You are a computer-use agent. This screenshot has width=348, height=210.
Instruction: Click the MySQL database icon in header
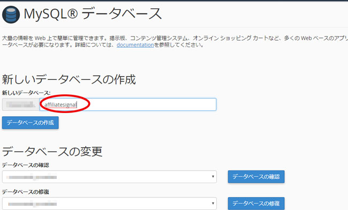(x=11, y=14)
